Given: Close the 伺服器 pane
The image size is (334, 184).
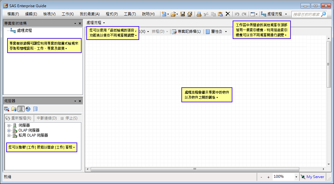Looking at the screenshot, I should point(80,101).
